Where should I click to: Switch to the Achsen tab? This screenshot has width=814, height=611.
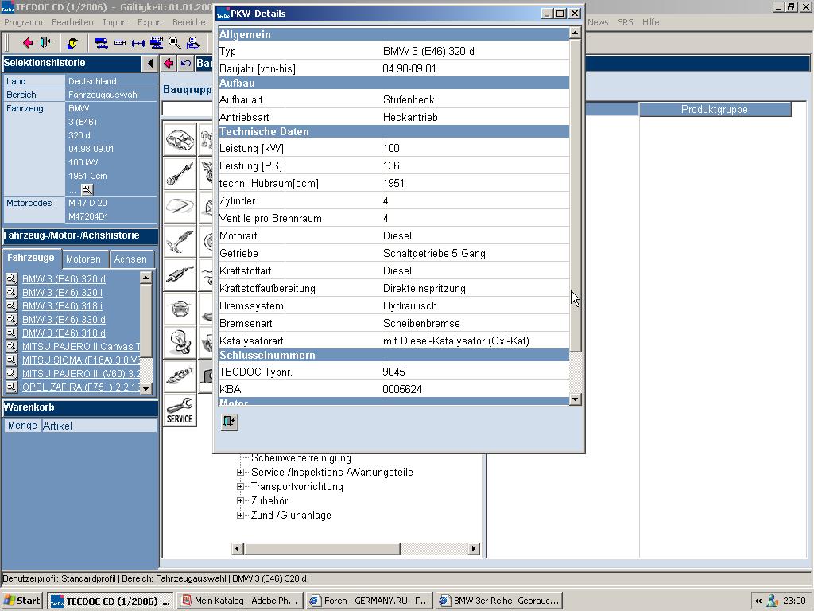pyautogui.click(x=130, y=259)
